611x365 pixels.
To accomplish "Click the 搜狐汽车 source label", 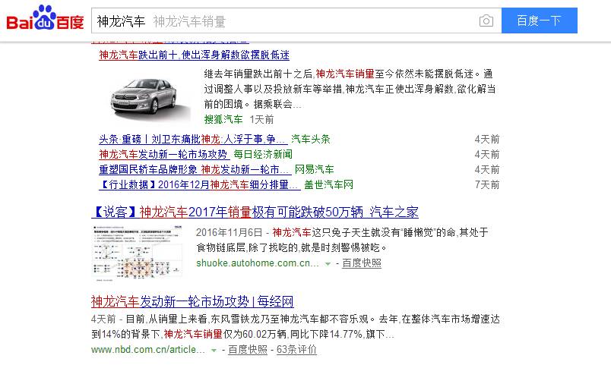I will (223, 119).
